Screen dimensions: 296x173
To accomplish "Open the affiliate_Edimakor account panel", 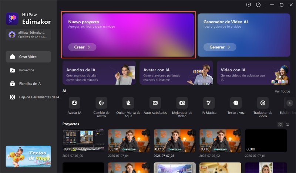I will pos(28,35).
